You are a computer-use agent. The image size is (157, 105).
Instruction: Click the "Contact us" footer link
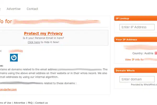pos(41,103)
